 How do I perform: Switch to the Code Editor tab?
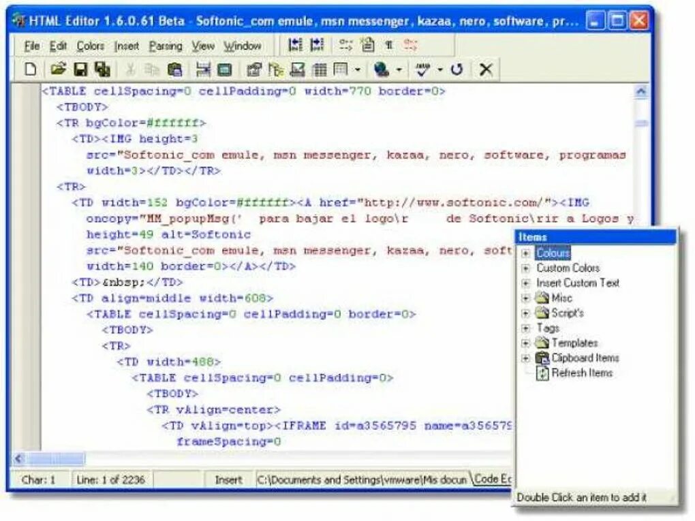point(491,479)
